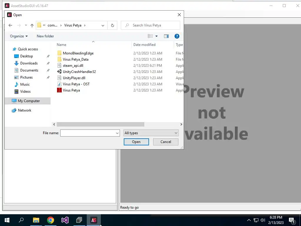Viewport: 301px width, 226px height.
Task: Click the Virus Petya breadcrumb segment
Action: click(x=73, y=25)
